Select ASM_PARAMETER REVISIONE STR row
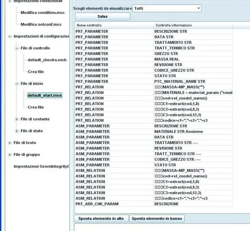The height and width of the screenshot is (231, 250). [153, 148]
